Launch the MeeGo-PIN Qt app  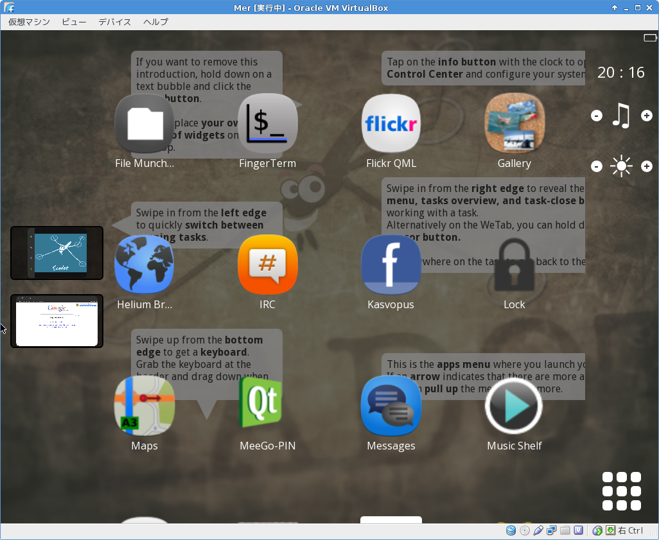[x=261, y=402]
